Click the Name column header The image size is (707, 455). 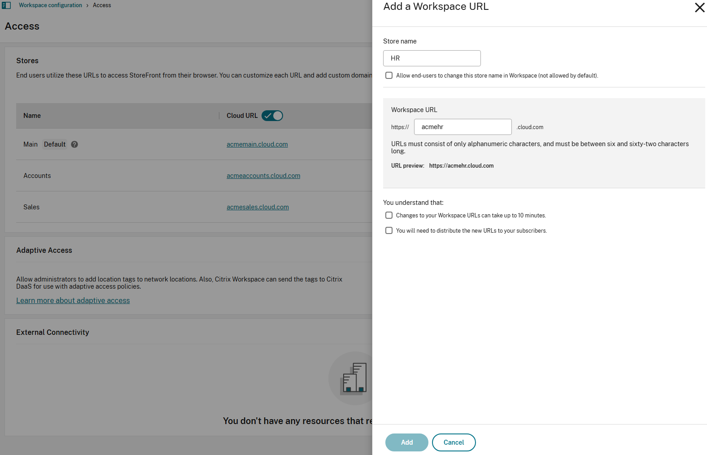pos(32,116)
